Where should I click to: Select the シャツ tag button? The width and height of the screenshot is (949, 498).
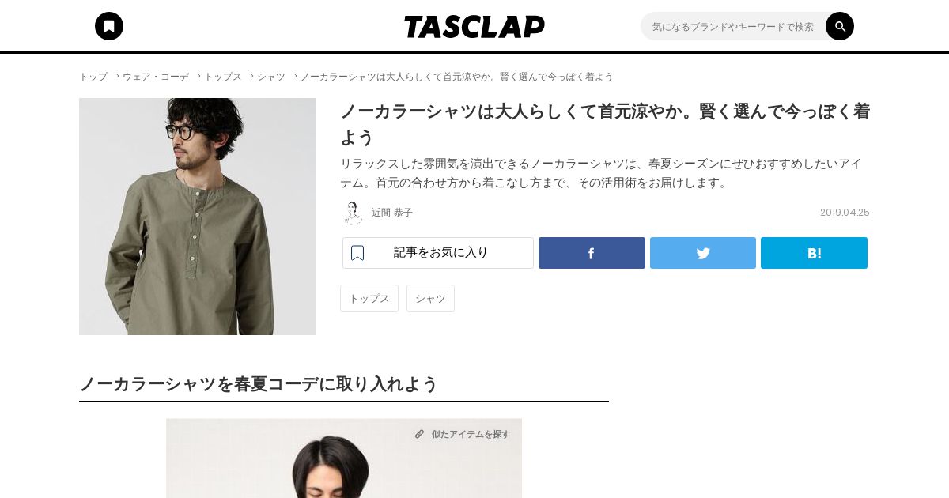coord(430,298)
